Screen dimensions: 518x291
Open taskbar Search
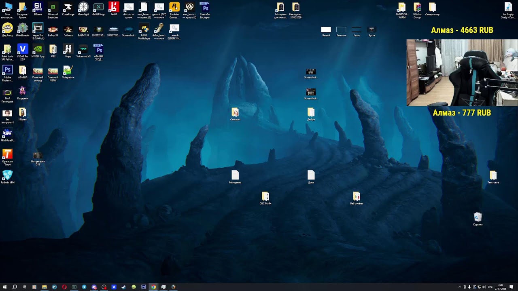coord(15,287)
